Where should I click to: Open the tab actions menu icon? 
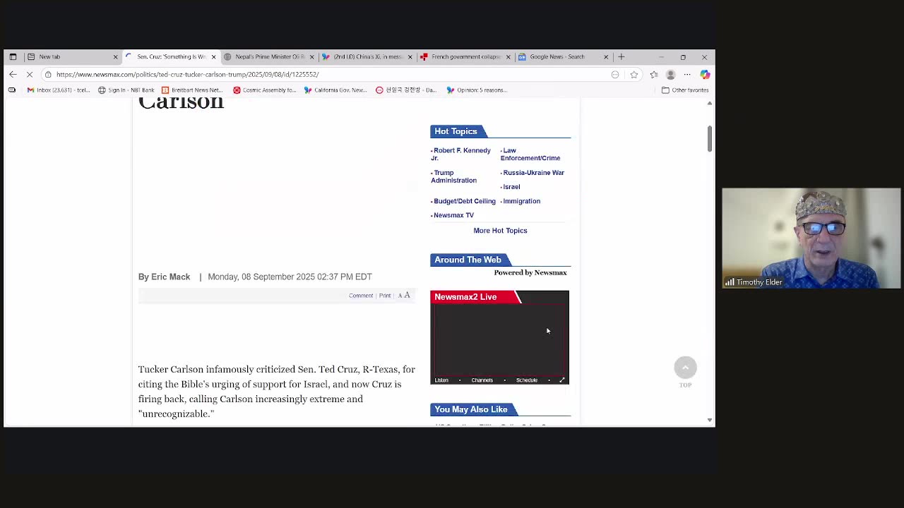click(x=13, y=56)
